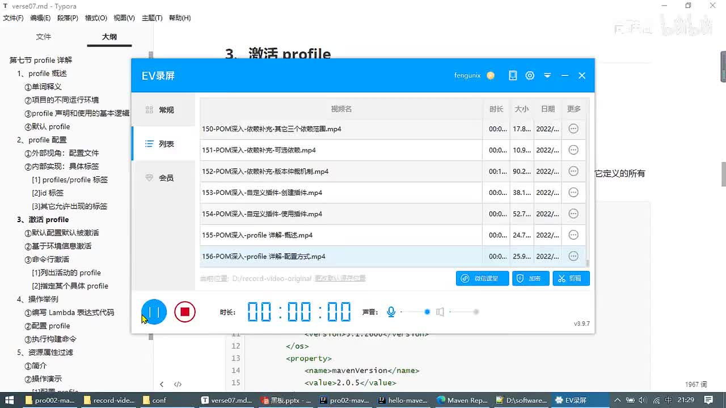Click the 日期 column header

[548, 109]
